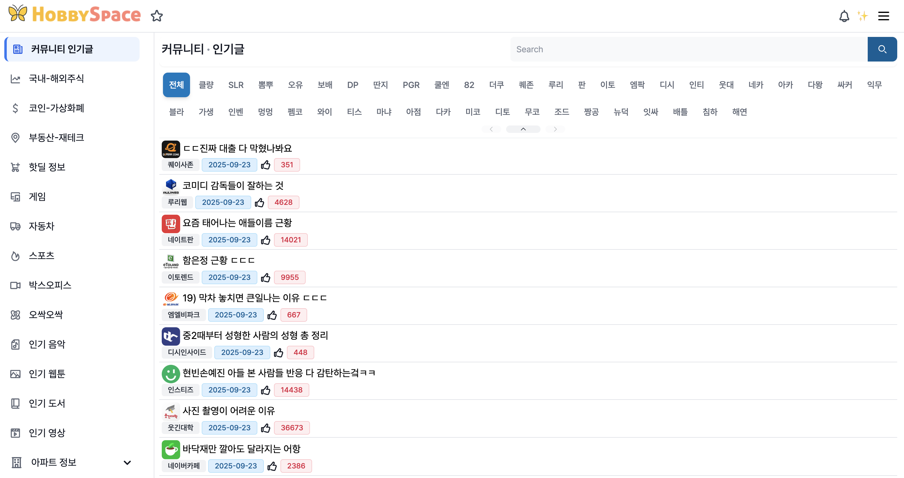This screenshot has height=478, width=904.
Task: Select the 전체 community tab
Action: pos(176,85)
